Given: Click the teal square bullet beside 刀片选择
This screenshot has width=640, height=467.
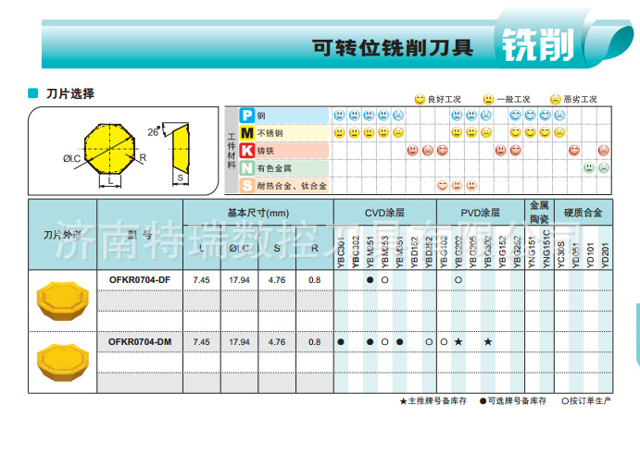Looking at the screenshot, I should [32, 93].
